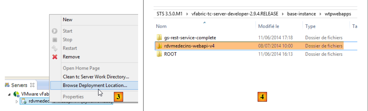Choose Browse Deployment Location menu entry
Image resolution: width=368 pixels, height=111 pixels.
pyautogui.click(x=95, y=86)
